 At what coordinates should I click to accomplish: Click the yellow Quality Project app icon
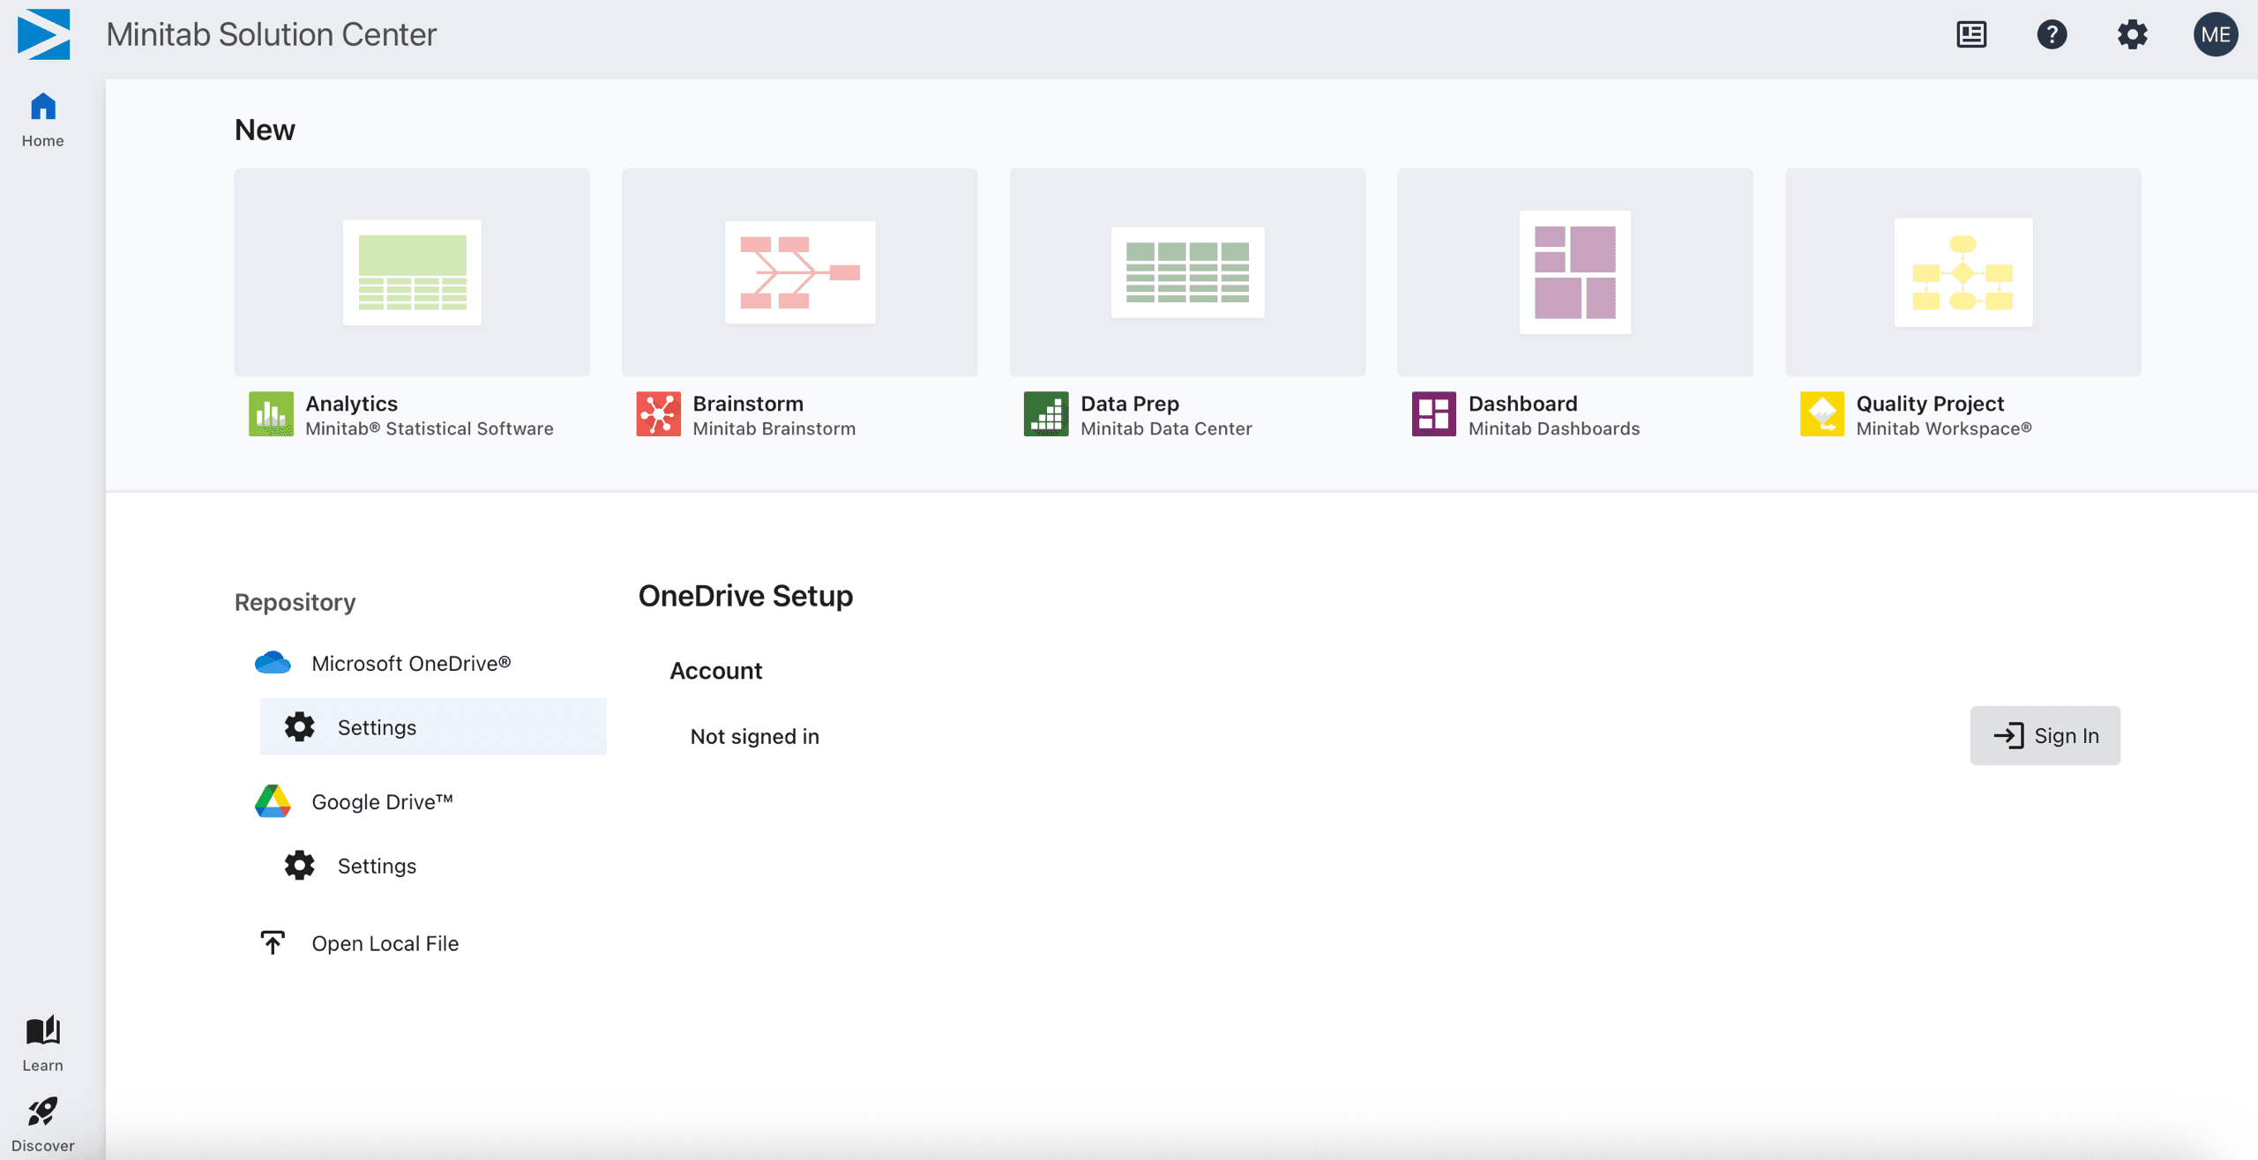1821,414
